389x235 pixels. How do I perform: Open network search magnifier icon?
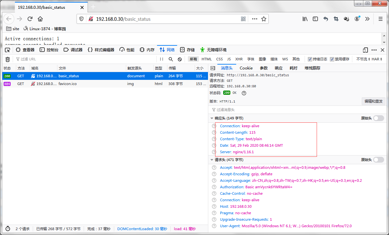tap(171, 59)
